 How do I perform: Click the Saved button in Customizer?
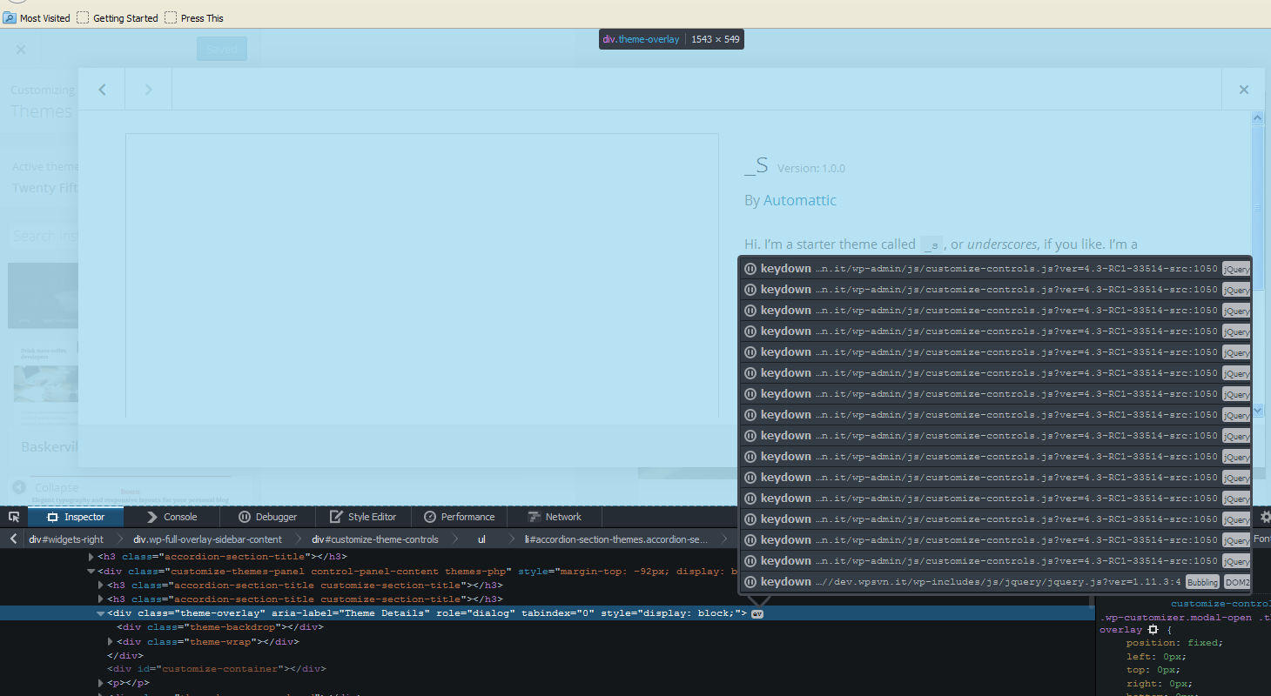[x=222, y=50]
